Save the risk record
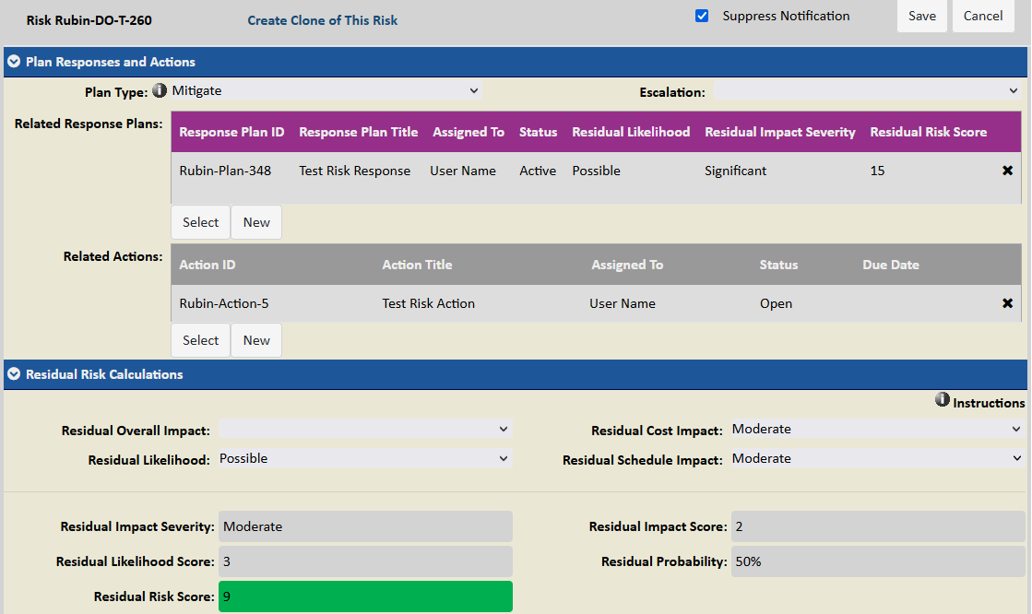 coord(921,16)
